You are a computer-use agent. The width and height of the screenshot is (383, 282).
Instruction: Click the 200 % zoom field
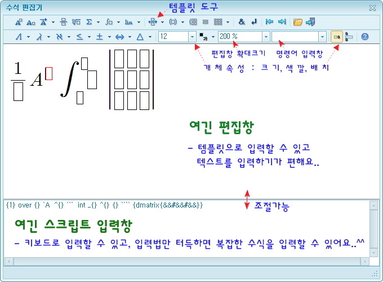point(241,37)
